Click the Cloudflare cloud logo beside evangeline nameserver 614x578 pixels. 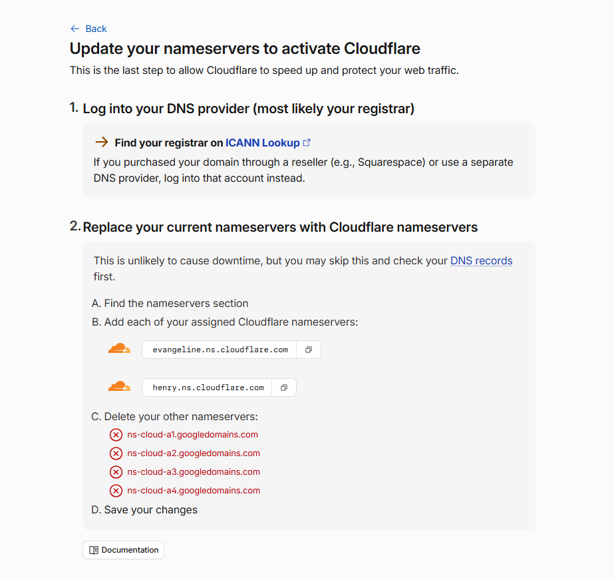tap(119, 348)
